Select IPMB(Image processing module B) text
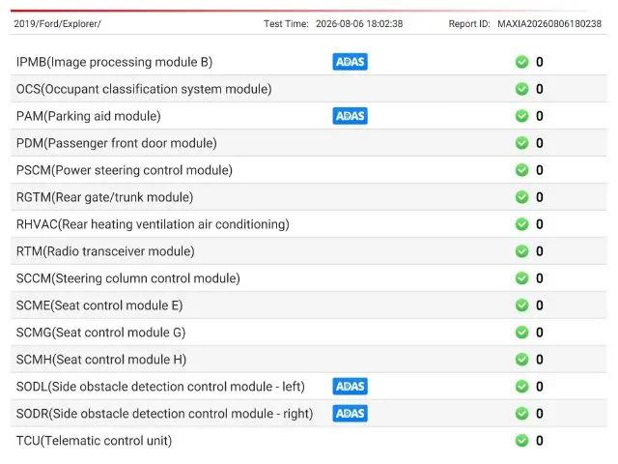Viewport: 618px width, 464px height. point(114,62)
